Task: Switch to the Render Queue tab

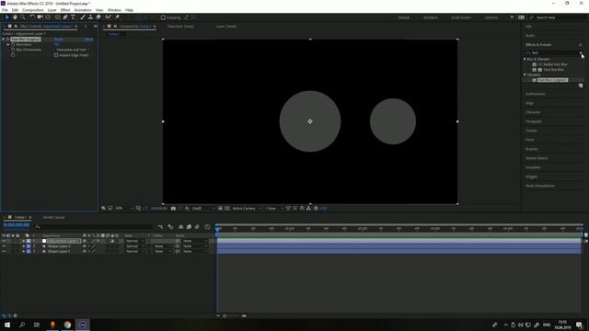Action: click(53, 217)
